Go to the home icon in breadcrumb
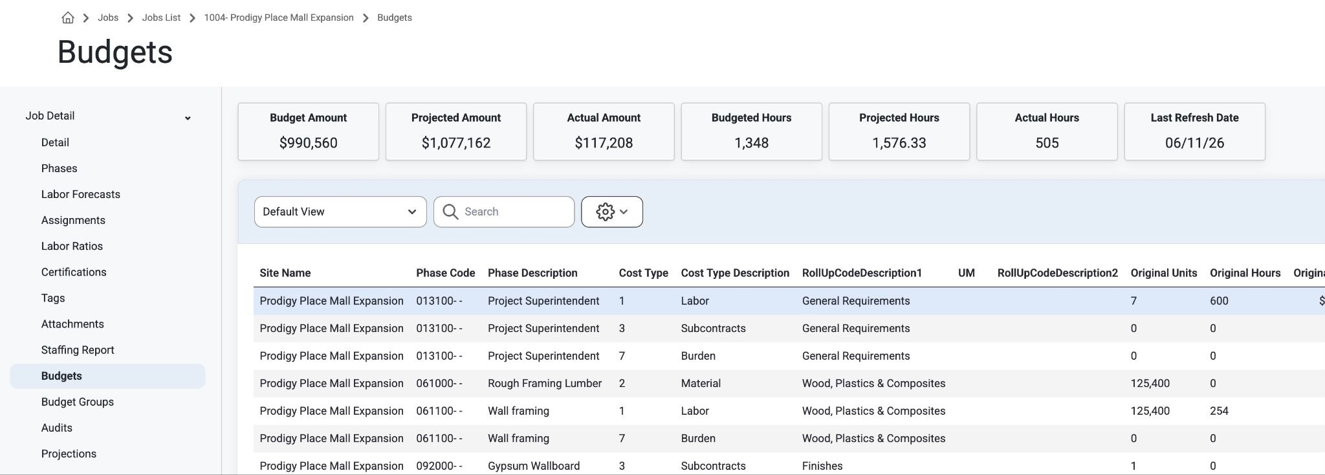The height and width of the screenshot is (475, 1325). click(68, 17)
